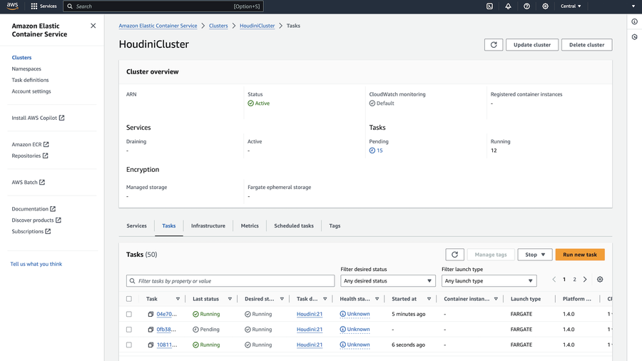Viewport: 642px width, 361px height.
Task: Open Account settings in the sidebar
Action: pyautogui.click(x=31, y=91)
